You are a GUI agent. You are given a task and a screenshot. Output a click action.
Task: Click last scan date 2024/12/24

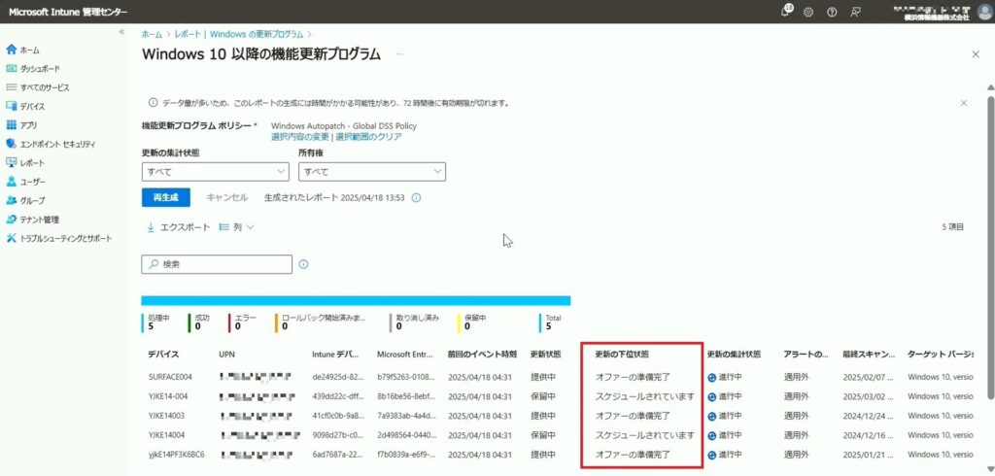point(867,416)
